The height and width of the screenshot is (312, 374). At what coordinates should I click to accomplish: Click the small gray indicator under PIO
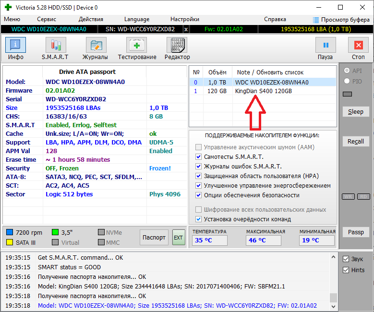347,94
